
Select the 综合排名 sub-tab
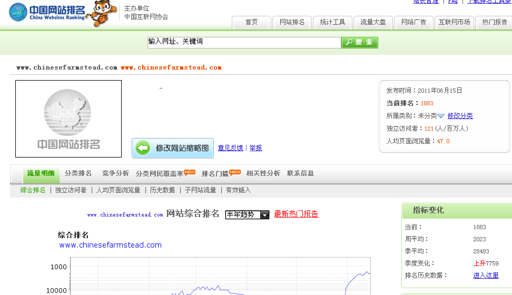[33, 190]
